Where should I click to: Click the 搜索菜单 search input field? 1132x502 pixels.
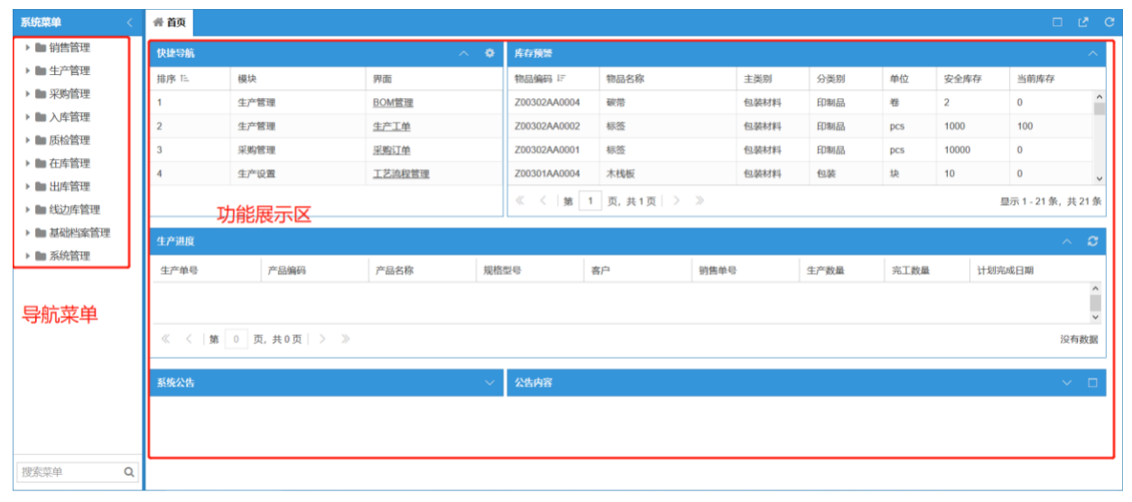68,472
